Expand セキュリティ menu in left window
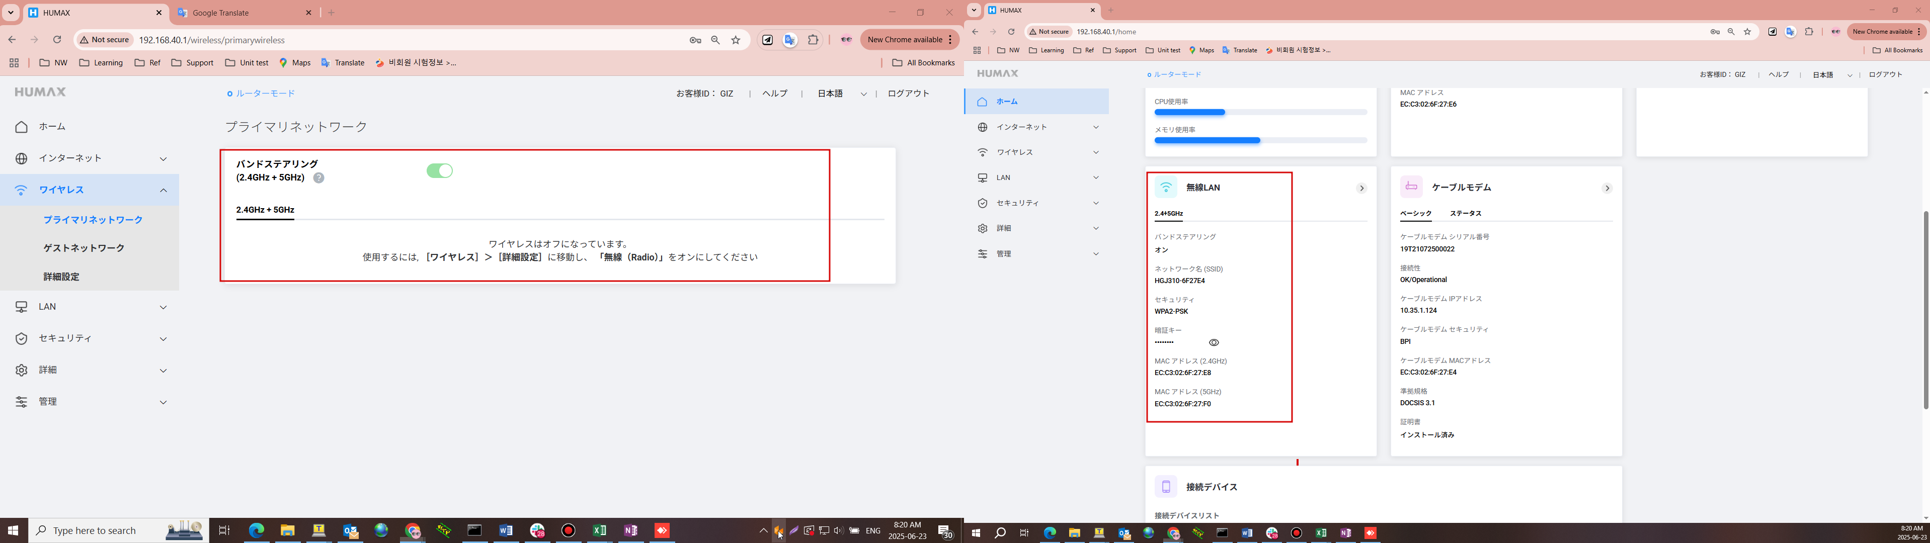The height and width of the screenshot is (543, 1930). pyautogui.click(x=164, y=338)
